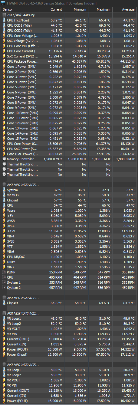This screenshot has height=405, width=138.
Task: Select the CPU Core Power (S... row label
Action: [x=23, y=144]
